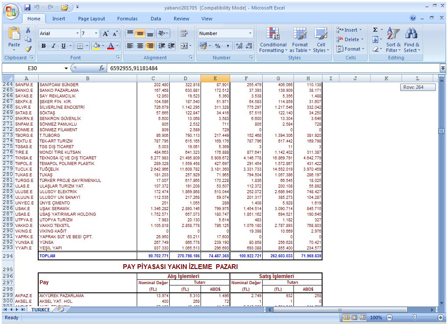The image size is (448, 324).
Task: Expand the formula bar with the chevron
Action: [442, 68]
